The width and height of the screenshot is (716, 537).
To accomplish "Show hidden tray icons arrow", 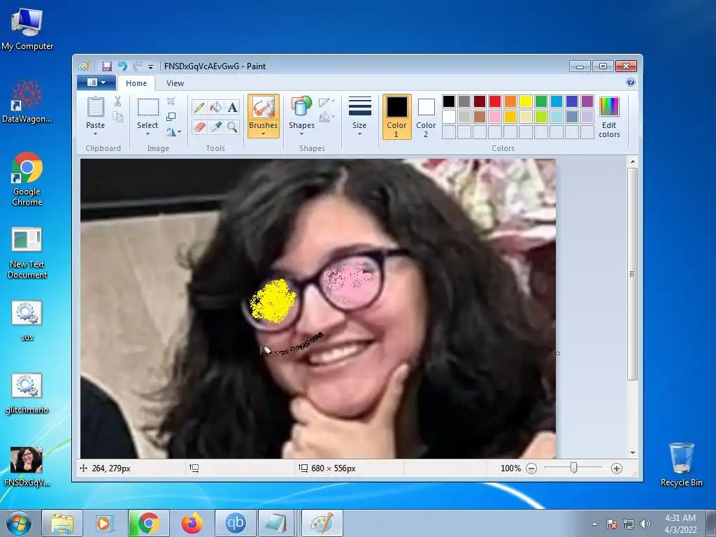I will tap(594, 524).
